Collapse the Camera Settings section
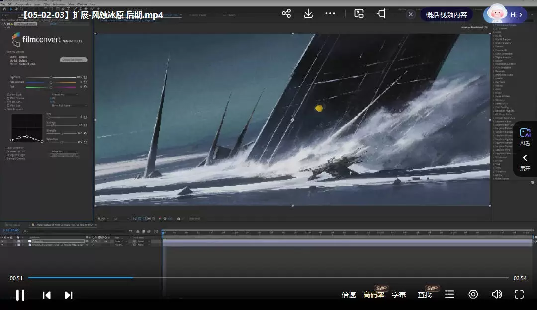 [5, 52]
